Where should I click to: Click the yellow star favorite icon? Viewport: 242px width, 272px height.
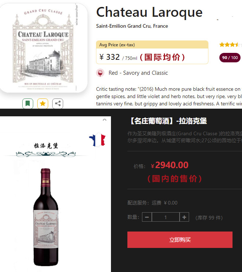(43, 104)
